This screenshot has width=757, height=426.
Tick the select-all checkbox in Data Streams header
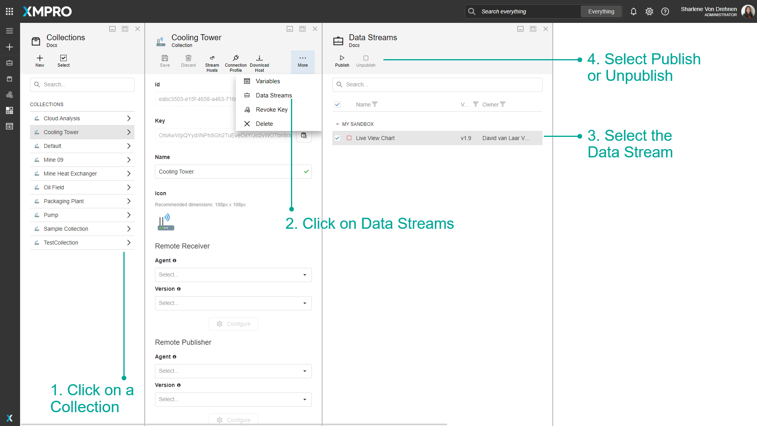tap(337, 105)
